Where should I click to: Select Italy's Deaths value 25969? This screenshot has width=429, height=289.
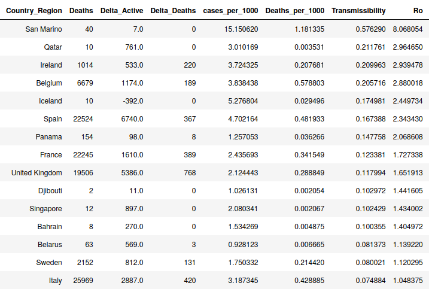pyautogui.click(x=81, y=281)
